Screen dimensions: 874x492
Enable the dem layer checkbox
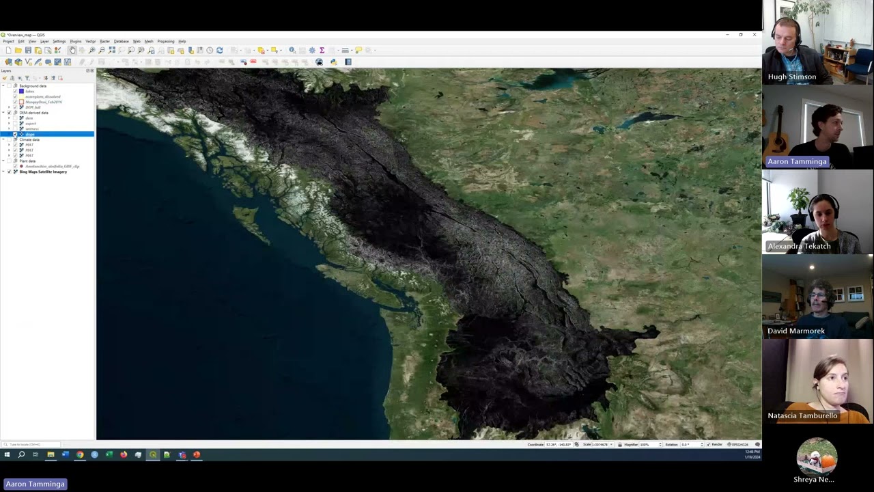click(15, 118)
